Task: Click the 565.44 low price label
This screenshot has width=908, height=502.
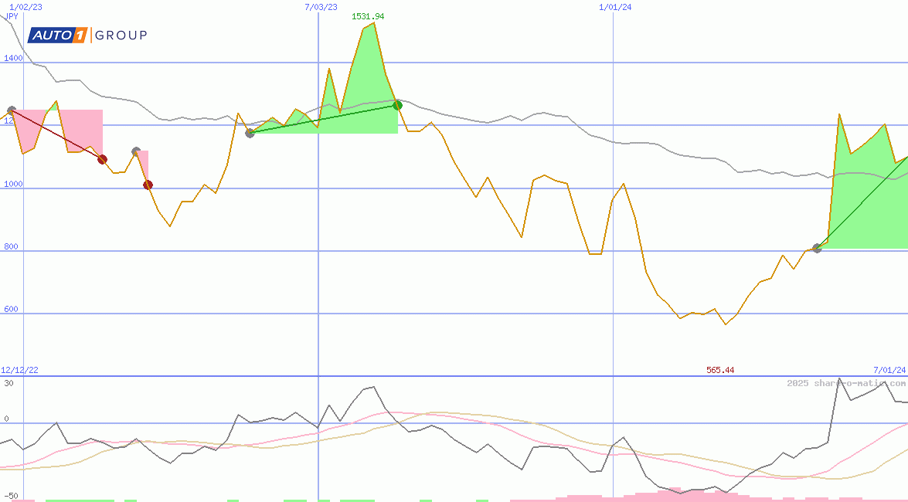Action: [x=719, y=371]
